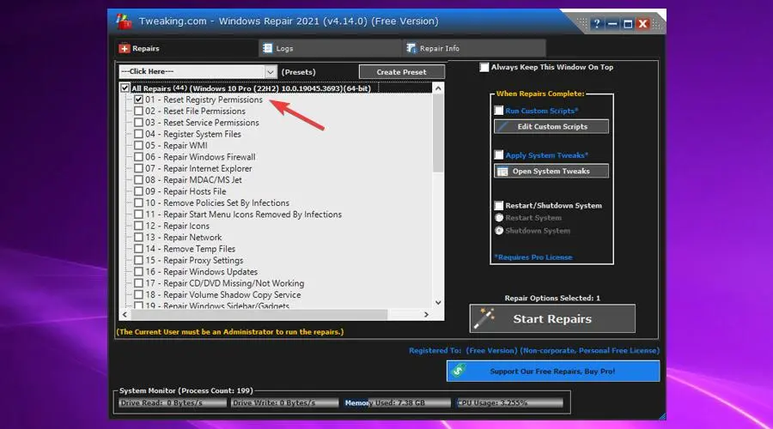Click the Drive Write status field
773x429 pixels.
pos(284,403)
